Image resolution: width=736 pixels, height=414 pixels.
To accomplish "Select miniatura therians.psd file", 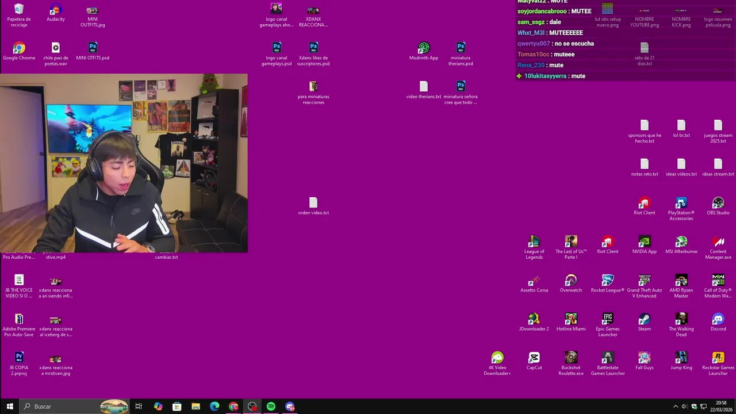I will [x=461, y=53].
